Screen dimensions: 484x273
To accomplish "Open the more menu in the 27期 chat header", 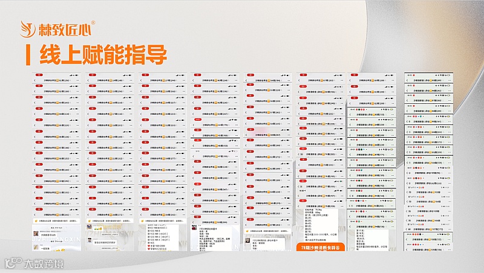I will click(184, 80).
